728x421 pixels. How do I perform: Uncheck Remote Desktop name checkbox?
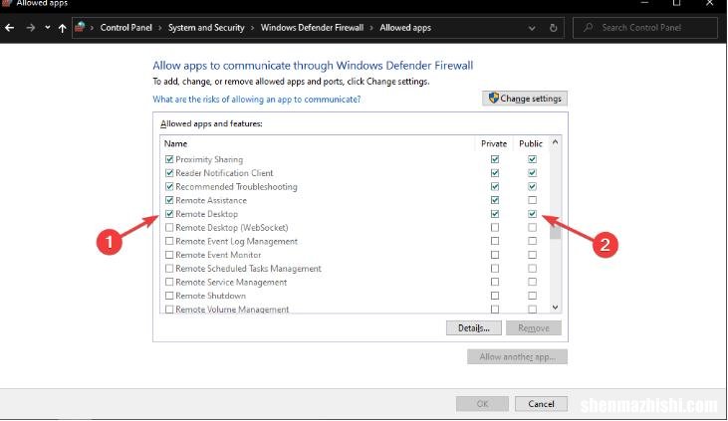click(x=169, y=214)
